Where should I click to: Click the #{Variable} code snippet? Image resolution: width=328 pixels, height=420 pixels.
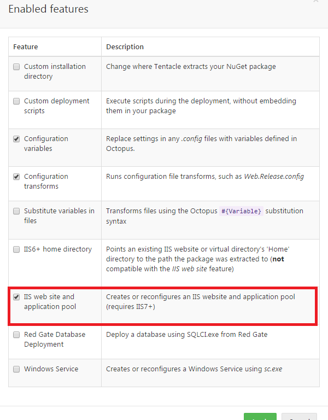[241, 211]
